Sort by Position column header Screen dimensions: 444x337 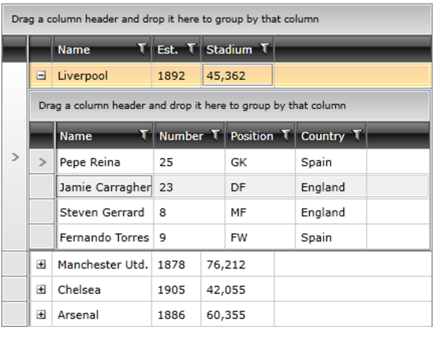(x=252, y=136)
